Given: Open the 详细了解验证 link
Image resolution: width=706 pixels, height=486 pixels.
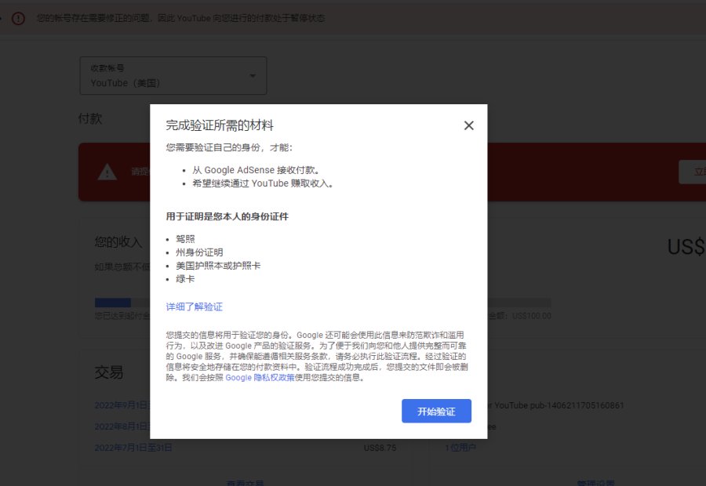Looking at the screenshot, I should pyautogui.click(x=194, y=307).
